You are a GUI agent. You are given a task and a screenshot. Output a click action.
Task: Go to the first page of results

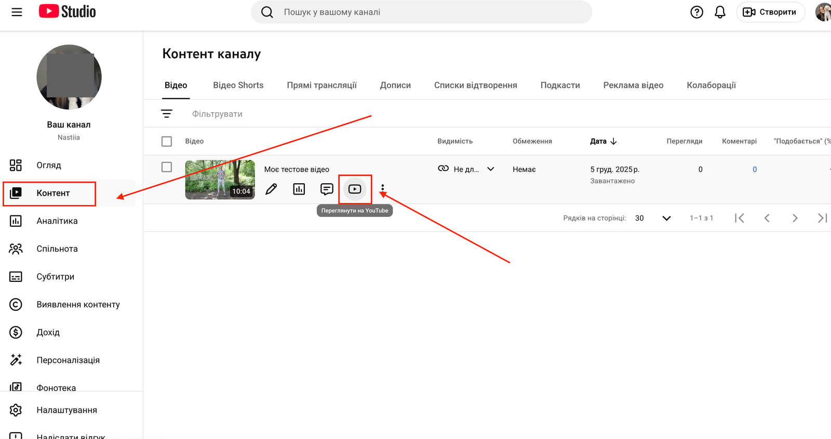point(740,218)
